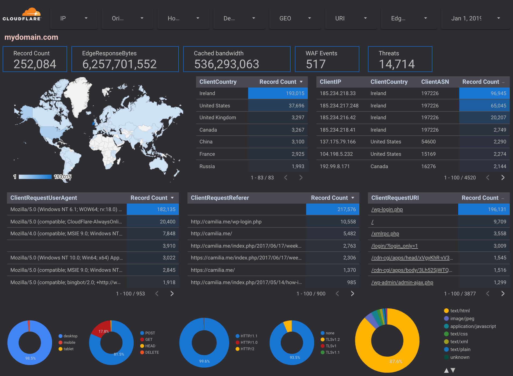Screen dimensions: 513x376
Task: Expand the Jan 1, 2019 date range dropdown
Action: pyautogui.click(x=475, y=18)
